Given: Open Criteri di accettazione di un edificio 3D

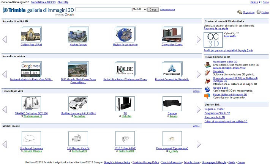Looking at the screenshot, I should click(226, 121).
